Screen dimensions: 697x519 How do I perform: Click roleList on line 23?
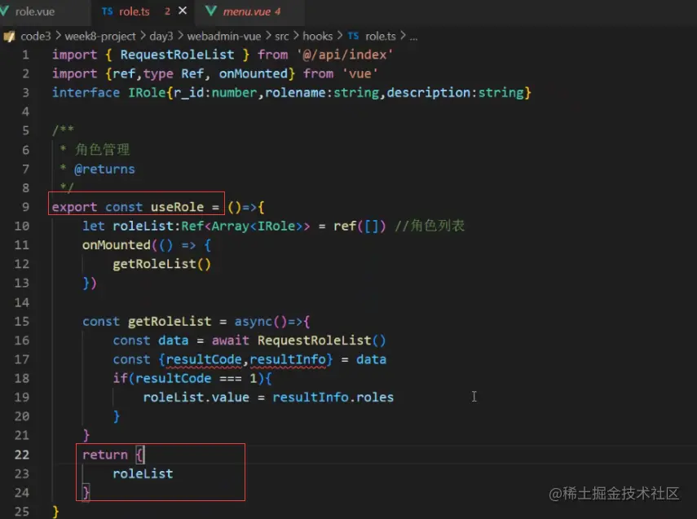point(143,474)
